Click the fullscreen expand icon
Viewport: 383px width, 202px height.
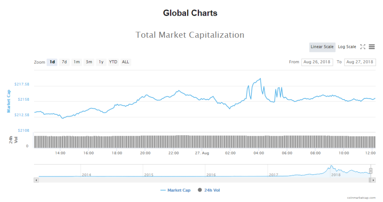click(x=362, y=47)
